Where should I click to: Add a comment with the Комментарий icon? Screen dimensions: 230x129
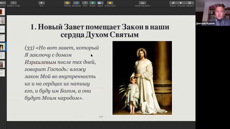(x=110, y=3)
